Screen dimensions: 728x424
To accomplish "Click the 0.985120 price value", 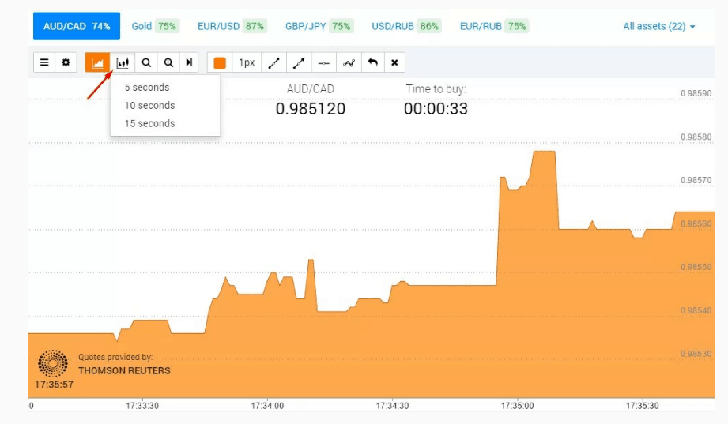I will pos(311,109).
